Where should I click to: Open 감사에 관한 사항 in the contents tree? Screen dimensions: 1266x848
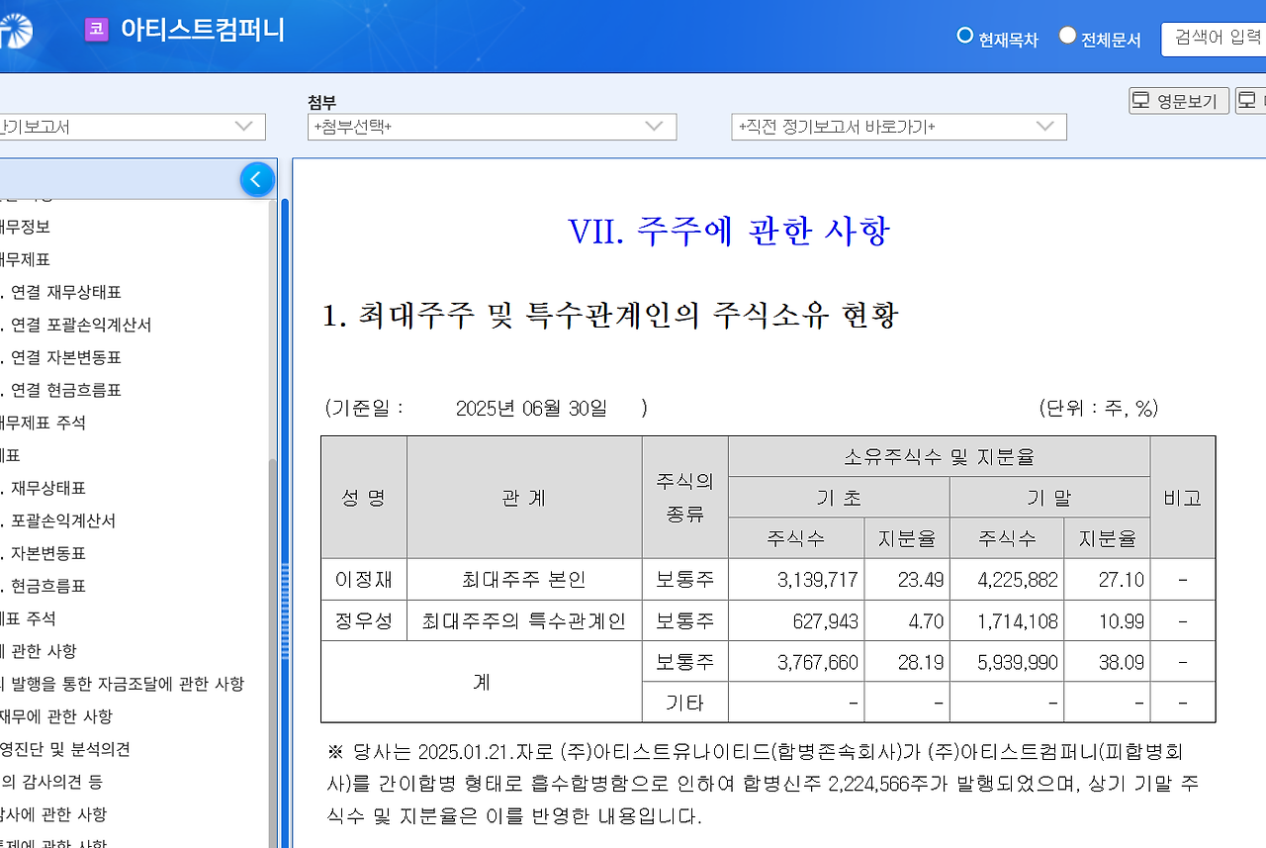click(53, 814)
